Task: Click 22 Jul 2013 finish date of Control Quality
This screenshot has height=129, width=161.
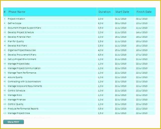Action: [x=142, y=104]
